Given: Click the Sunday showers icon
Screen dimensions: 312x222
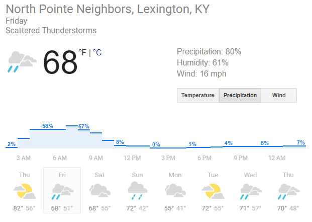Looking at the screenshot, I should tap(138, 190).
